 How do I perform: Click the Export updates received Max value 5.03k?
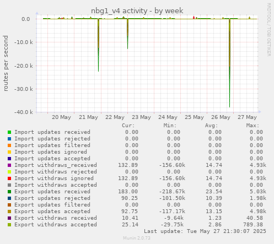pyautogui.click(x=258, y=192)
